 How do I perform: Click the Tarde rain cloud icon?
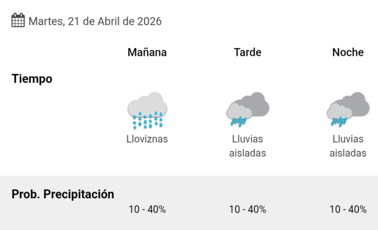(247, 109)
